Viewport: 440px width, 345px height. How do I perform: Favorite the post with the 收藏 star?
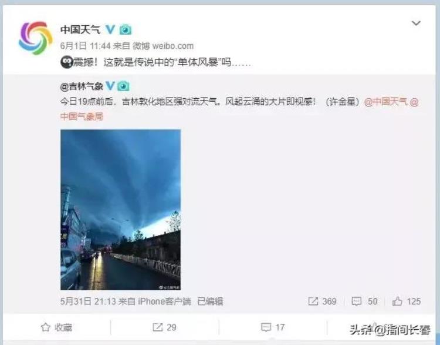click(57, 327)
